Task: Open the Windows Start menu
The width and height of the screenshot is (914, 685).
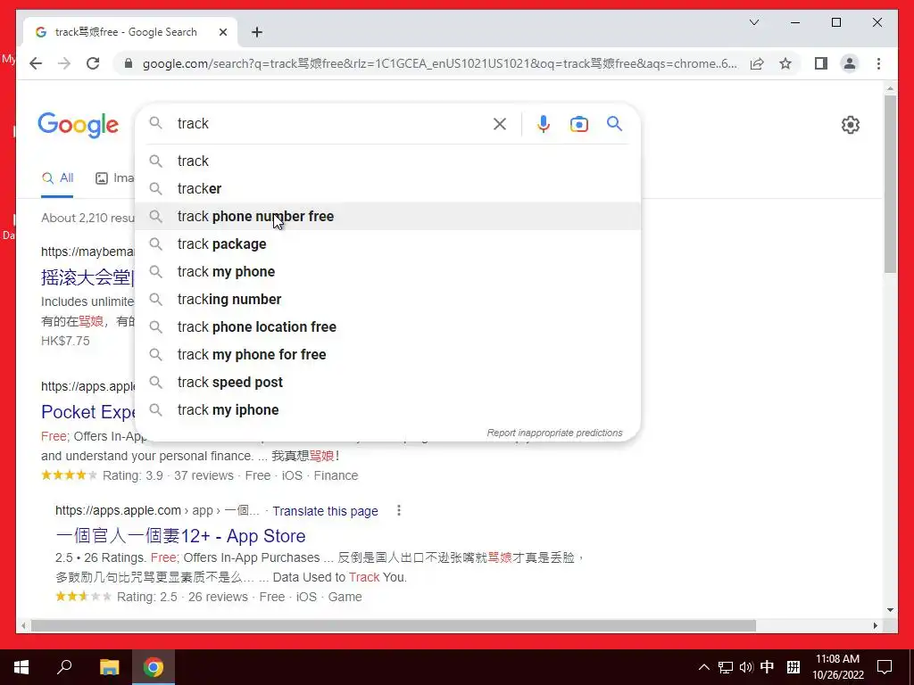Action: 21,667
